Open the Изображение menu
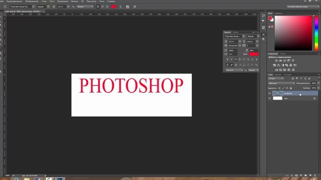 tap(32, 1)
